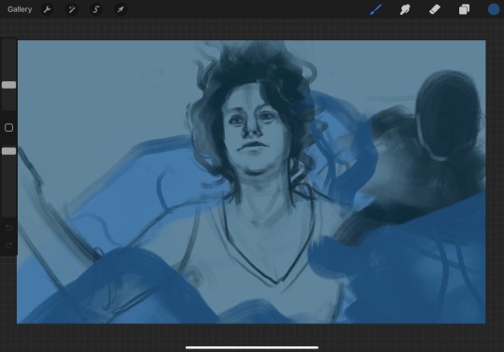This screenshot has width=504, height=352.
Task: Open the Layers panel
Action: pyautogui.click(x=464, y=9)
